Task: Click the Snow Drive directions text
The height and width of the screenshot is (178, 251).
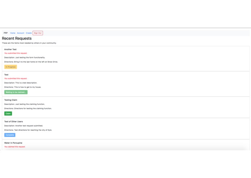Action: tap(31, 62)
